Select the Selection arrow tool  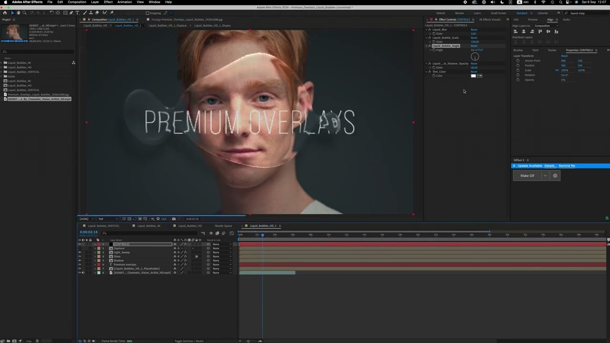pyautogui.click(x=12, y=13)
